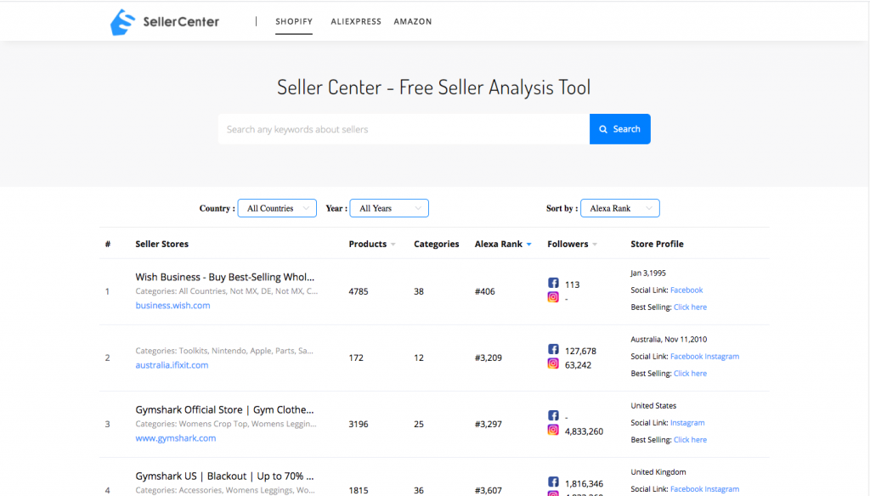870x496 pixels.
Task: Click the Seller Stores column header
Action: tap(162, 244)
